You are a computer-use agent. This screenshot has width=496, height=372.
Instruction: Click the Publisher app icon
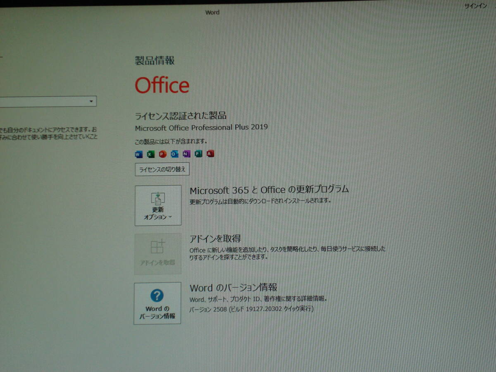pos(198,154)
